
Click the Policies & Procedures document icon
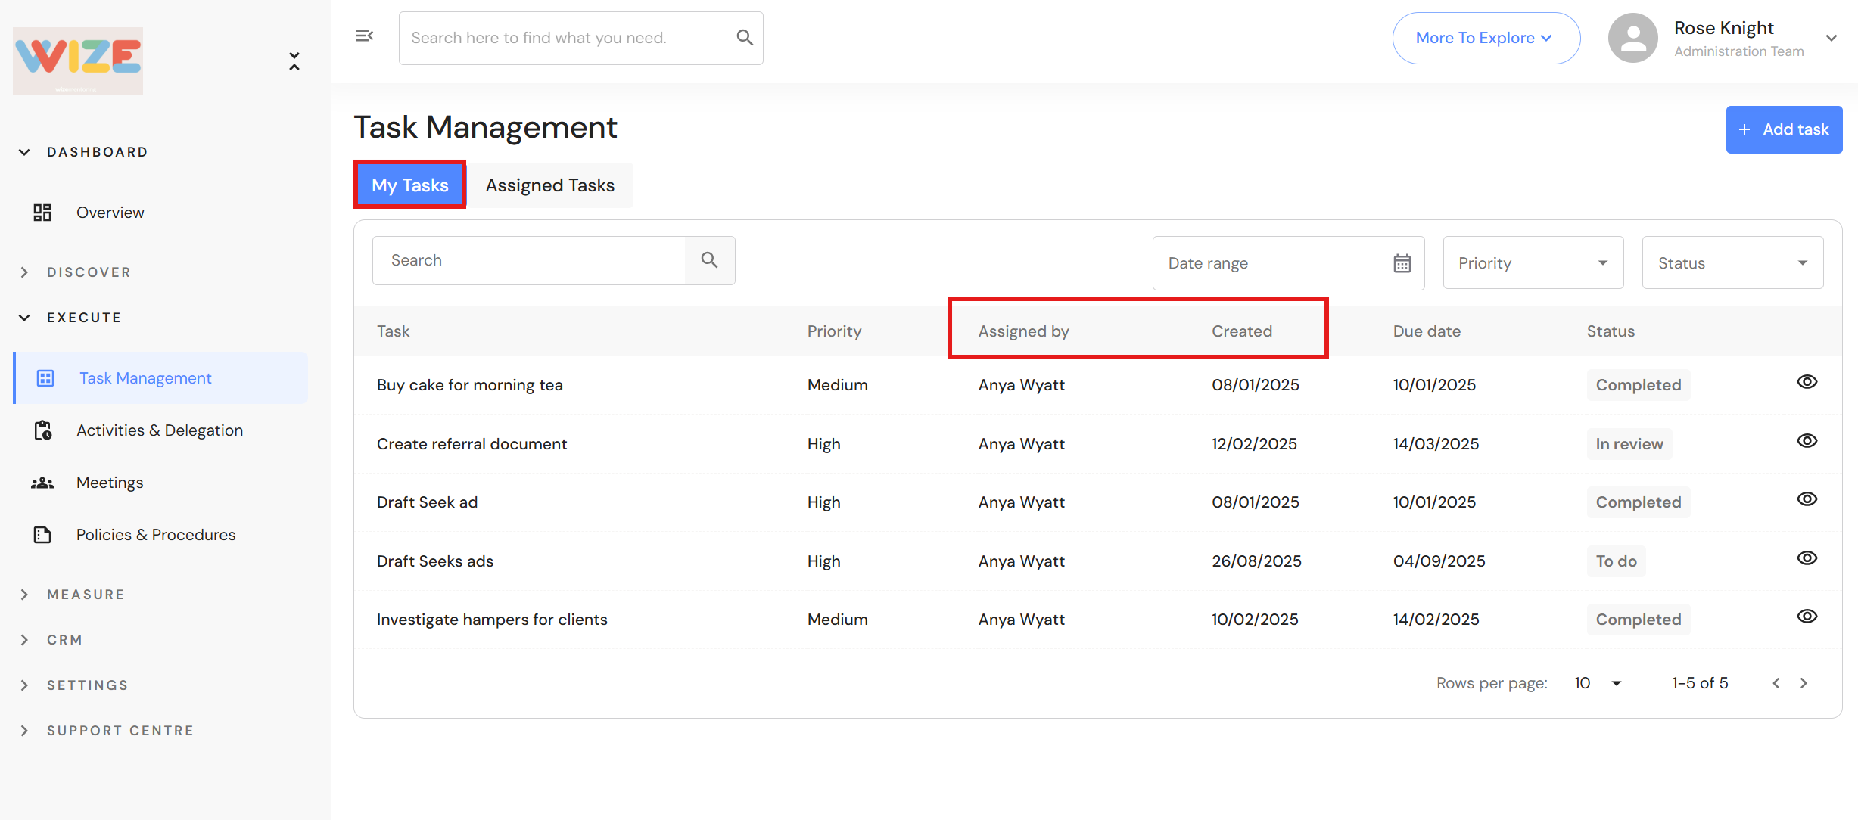(x=42, y=535)
